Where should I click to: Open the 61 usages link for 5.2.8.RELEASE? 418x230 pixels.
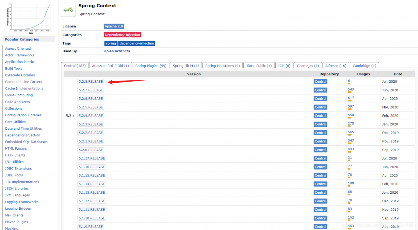350,81
